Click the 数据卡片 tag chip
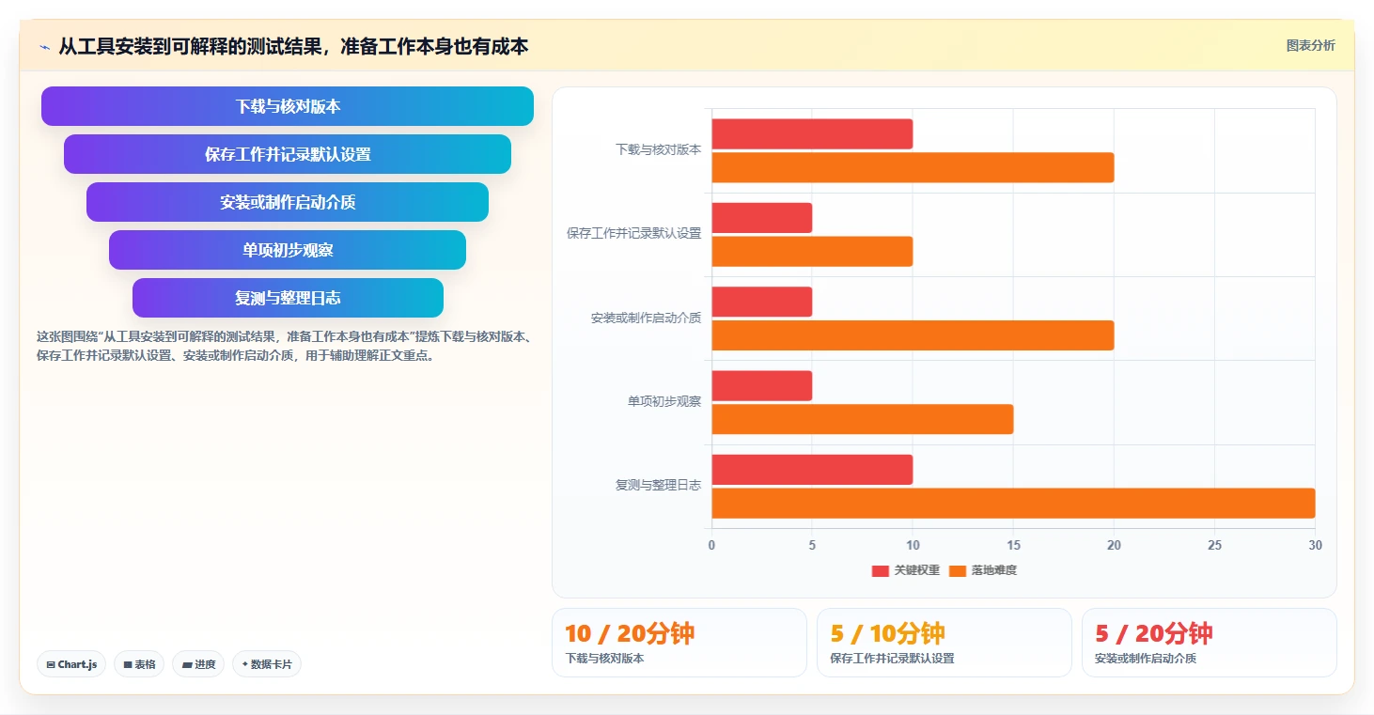Viewport: 1374px width, 715px height. (x=267, y=664)
